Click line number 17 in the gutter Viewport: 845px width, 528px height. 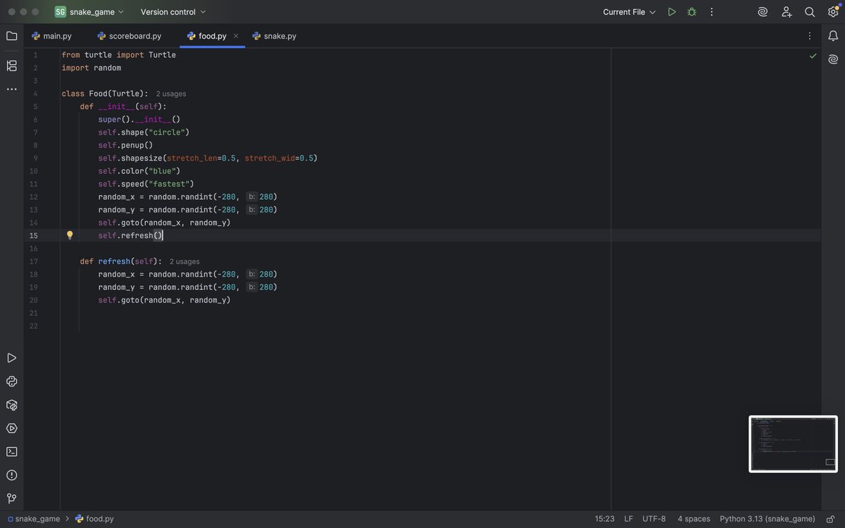34,261
